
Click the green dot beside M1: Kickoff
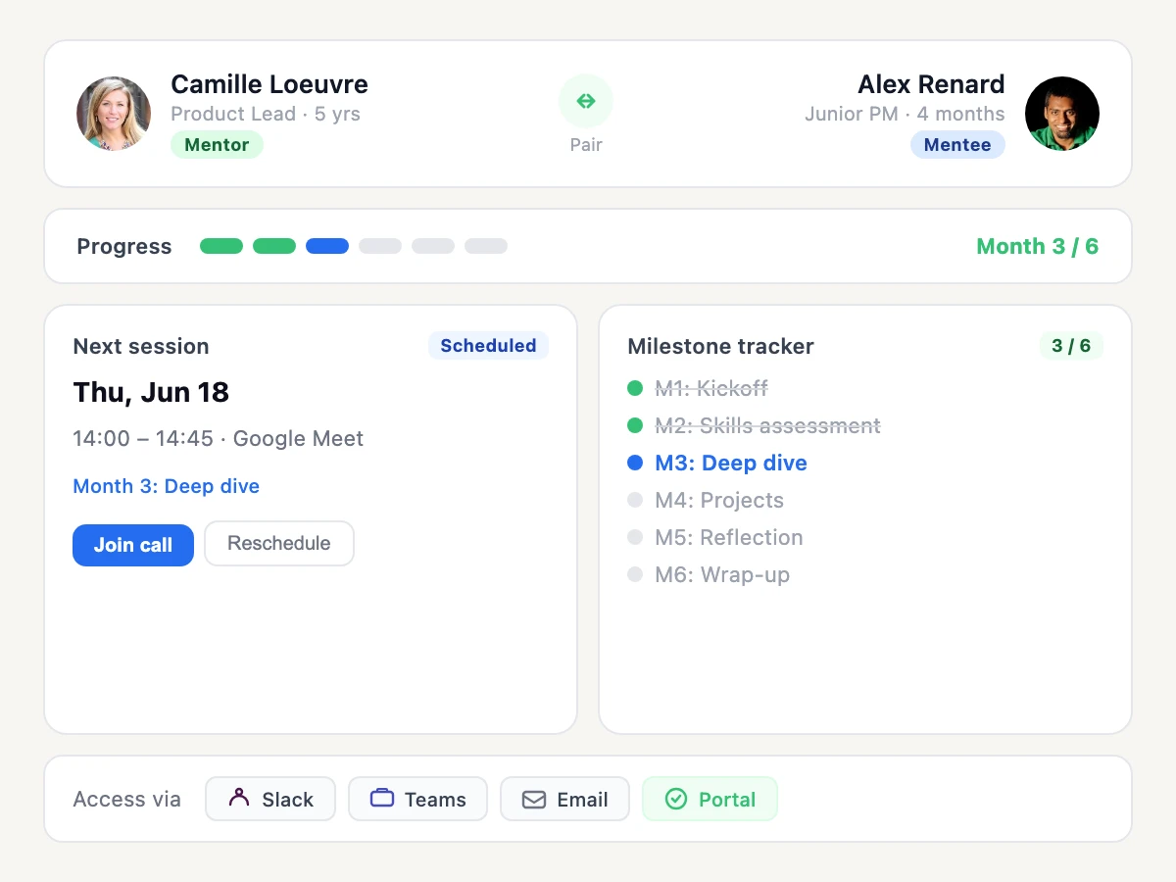click(x=635, y=388)
